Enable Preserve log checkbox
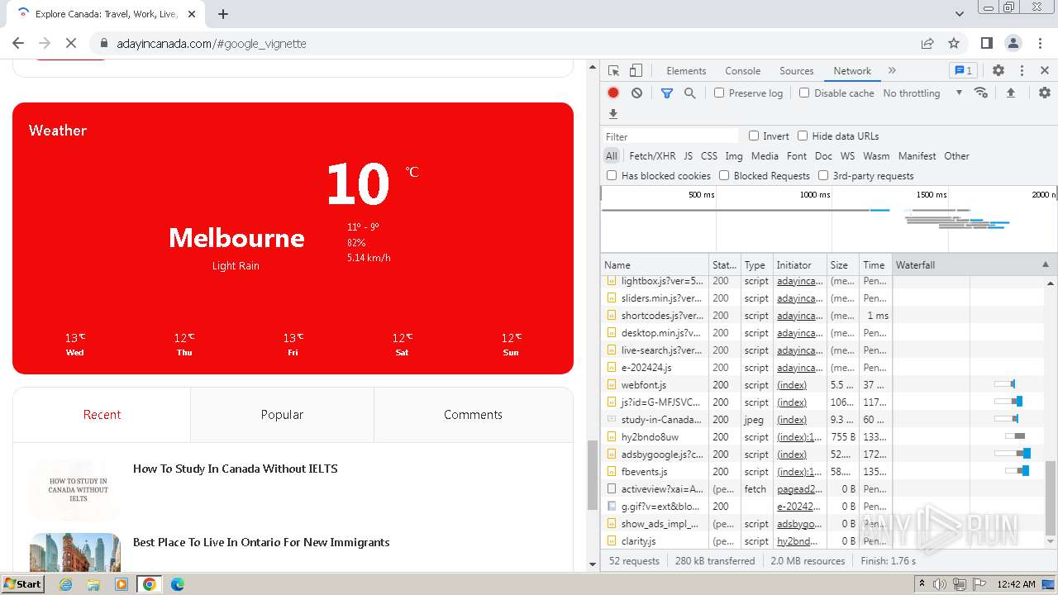 tap(719, 93)
